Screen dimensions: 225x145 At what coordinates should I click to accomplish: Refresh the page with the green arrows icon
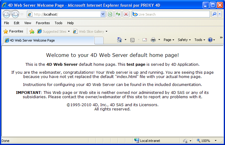coord(118,14)
